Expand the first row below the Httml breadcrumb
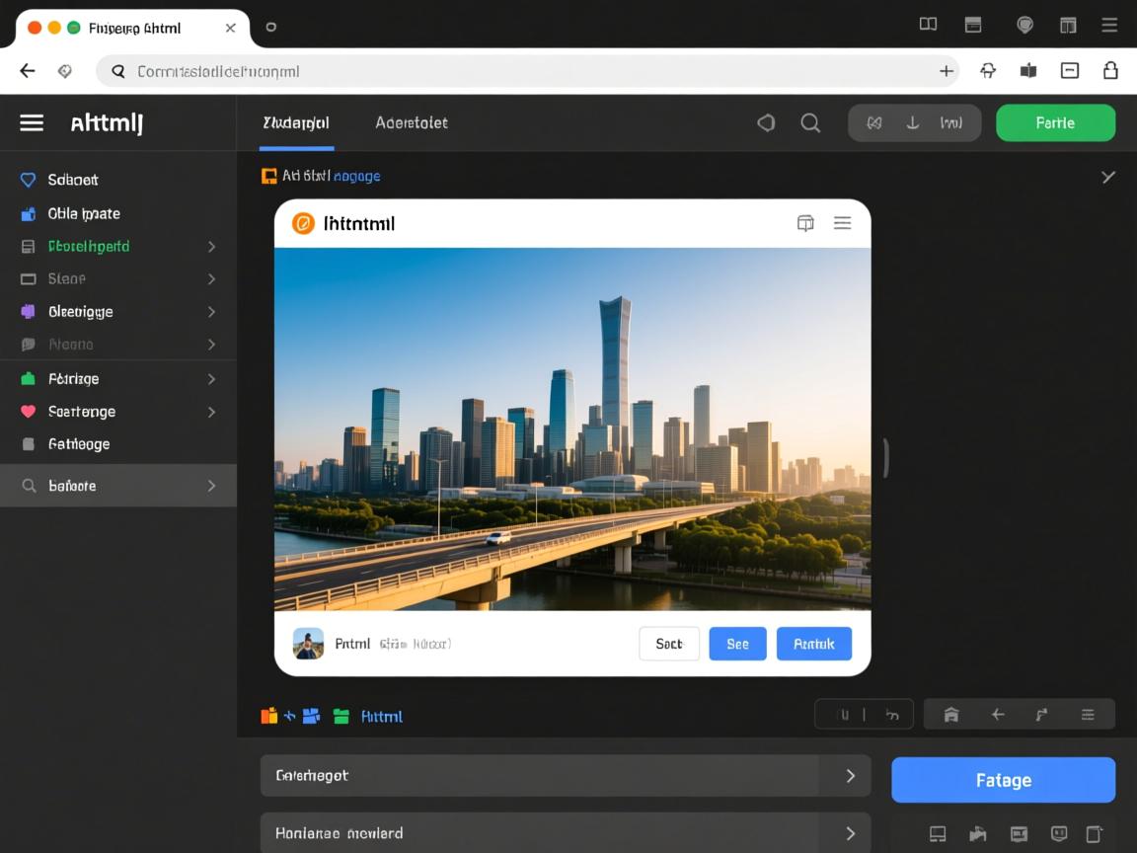This screenshot has height=853, width=1137. (850, 776)
